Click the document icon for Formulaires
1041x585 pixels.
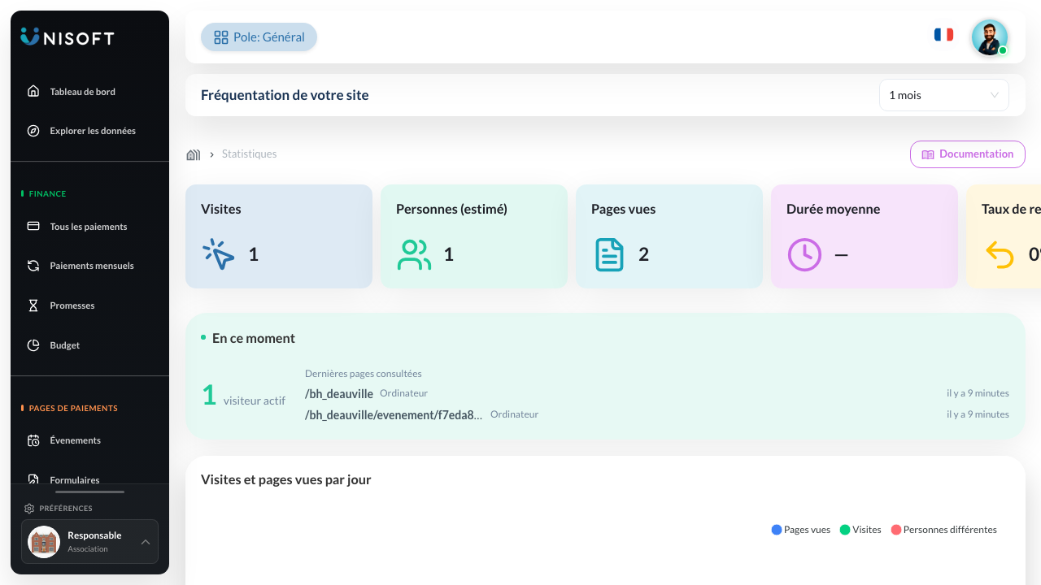33,479
